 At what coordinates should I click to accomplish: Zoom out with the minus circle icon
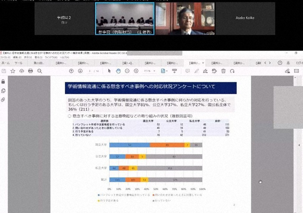coord(127,71)
